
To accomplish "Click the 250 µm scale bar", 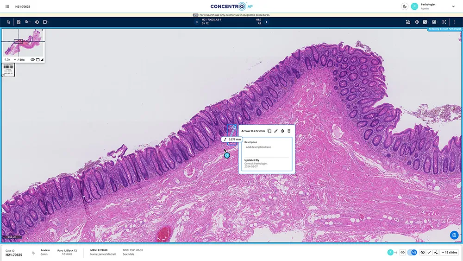I will 12,237.
